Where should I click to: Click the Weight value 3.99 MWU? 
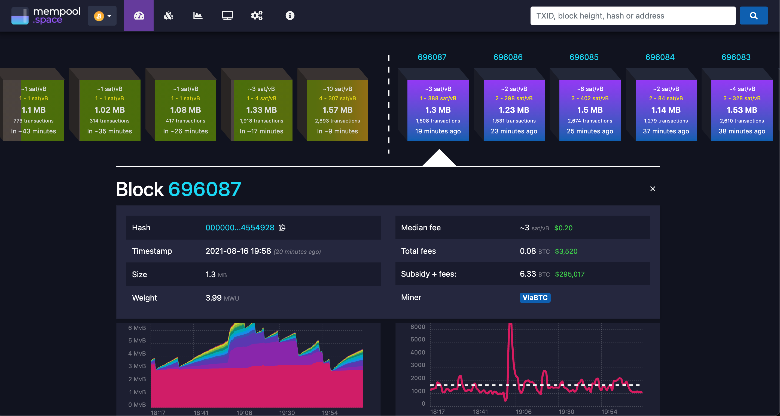click(x=222, y=298)
